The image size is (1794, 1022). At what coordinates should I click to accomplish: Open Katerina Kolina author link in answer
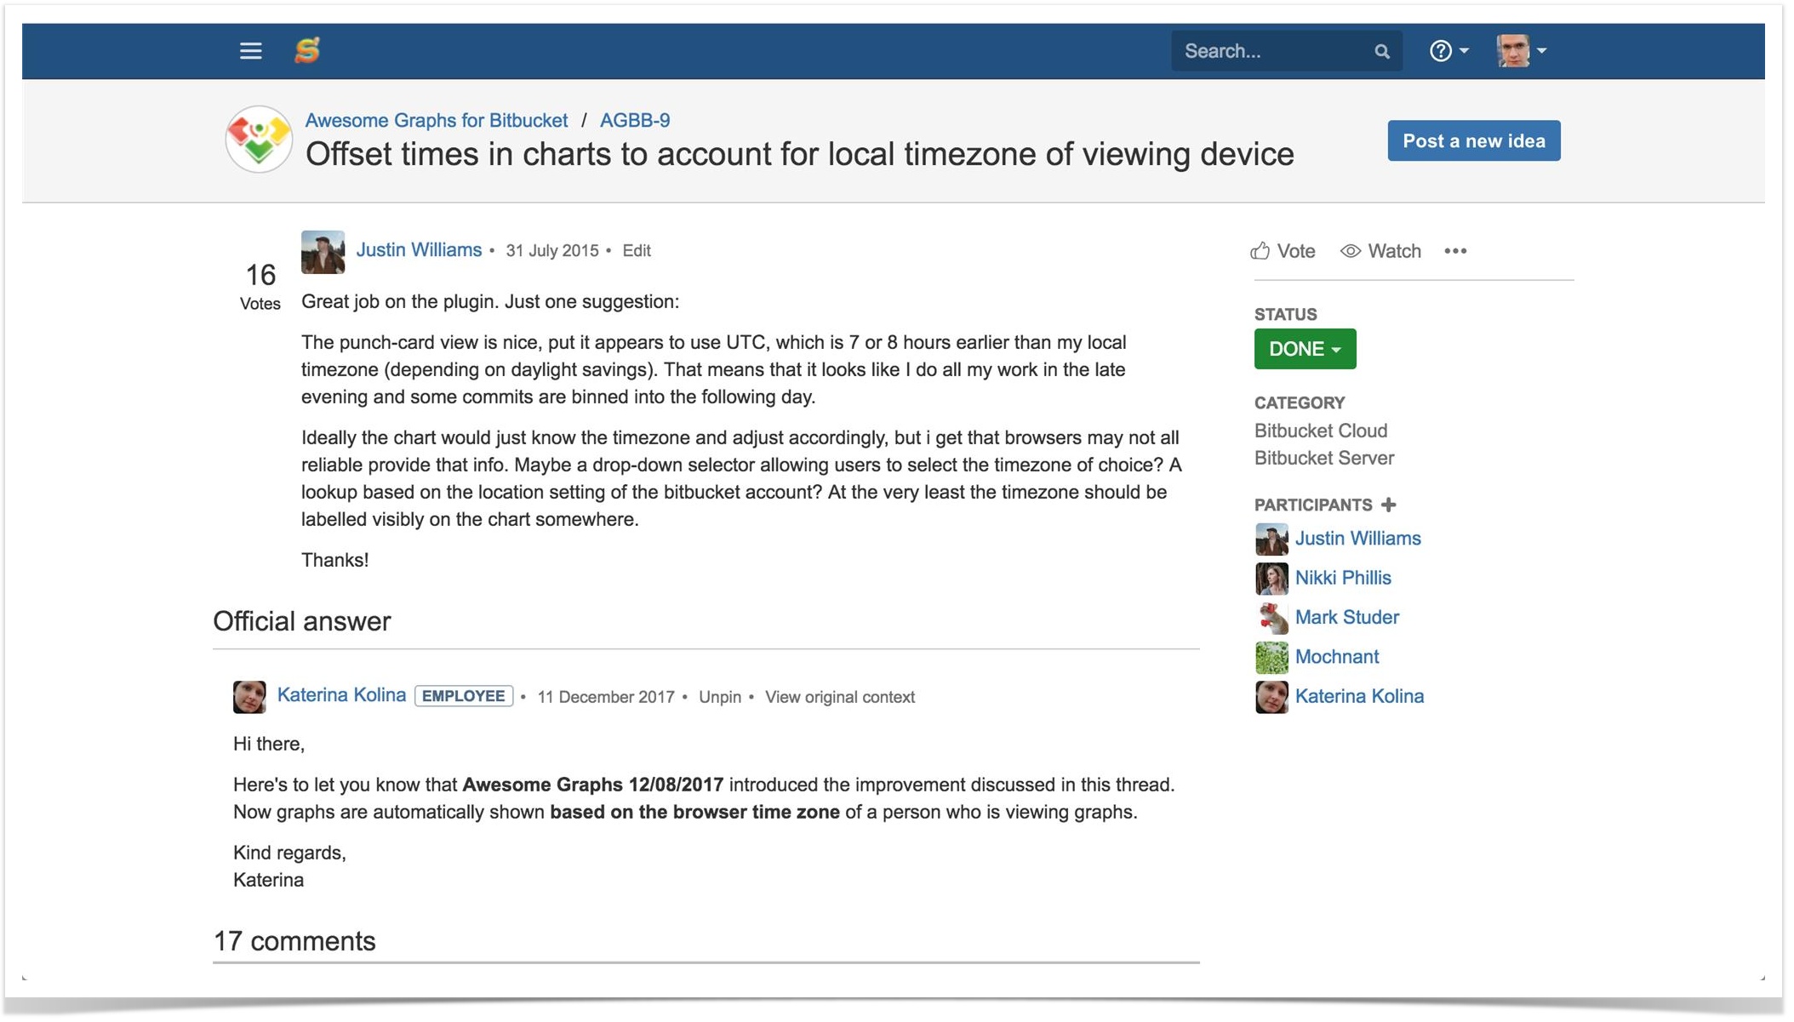tap(341, 695)
